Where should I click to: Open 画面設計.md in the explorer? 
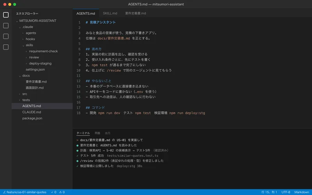tap(34, 88)
